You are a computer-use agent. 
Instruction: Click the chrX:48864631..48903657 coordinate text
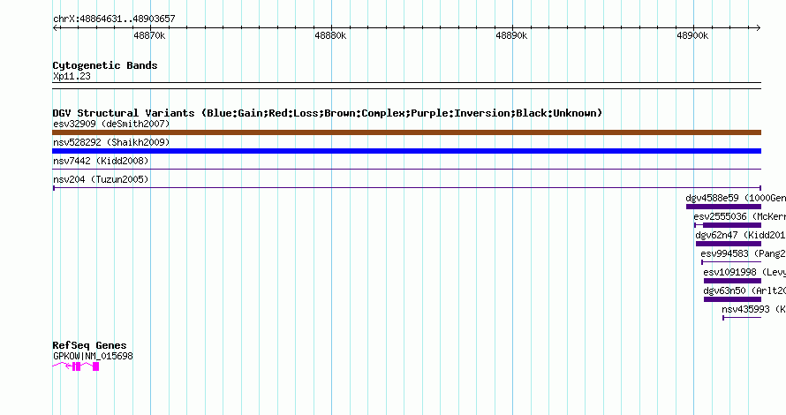(114, 19)
